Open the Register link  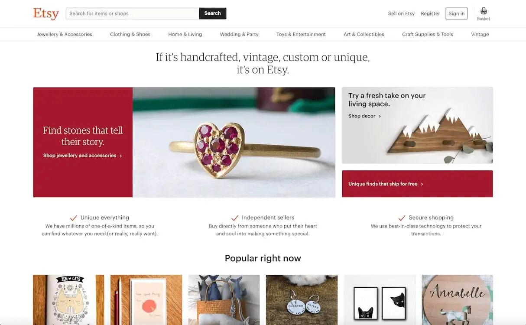tap(430, 13)
